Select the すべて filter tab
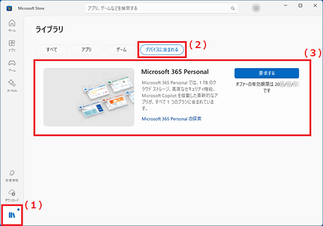This screenshot has height=226, width=323. [52, 50]
